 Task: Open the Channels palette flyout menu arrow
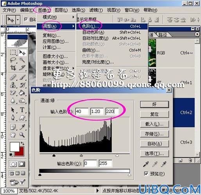coord(197,34)
